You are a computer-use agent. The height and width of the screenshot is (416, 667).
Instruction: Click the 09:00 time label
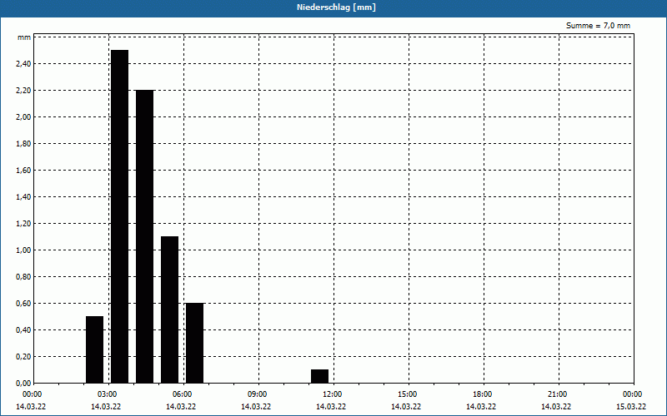click(259, 394)
